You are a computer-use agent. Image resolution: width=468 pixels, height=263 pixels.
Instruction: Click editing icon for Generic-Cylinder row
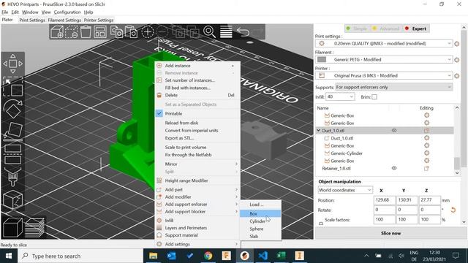[x=427, y=153]
